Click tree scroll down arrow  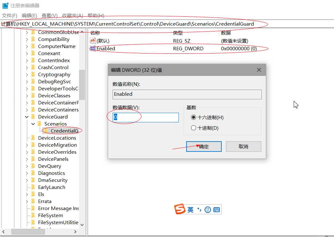pyautogui.click(x=82, y=225)
